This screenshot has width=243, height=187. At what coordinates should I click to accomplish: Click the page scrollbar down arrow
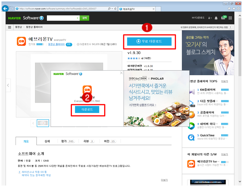(x=240, y=181)
